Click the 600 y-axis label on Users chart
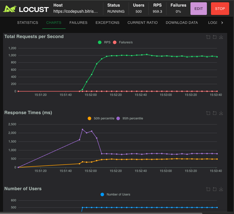Image resolution: width=234 pixels, height=214 pixels. point(13,200)
